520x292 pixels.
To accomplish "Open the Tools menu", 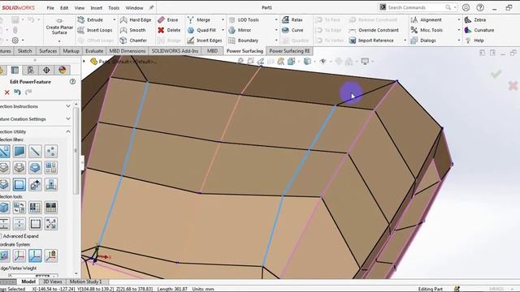I will pyautogui.click(x=114, y=7).
